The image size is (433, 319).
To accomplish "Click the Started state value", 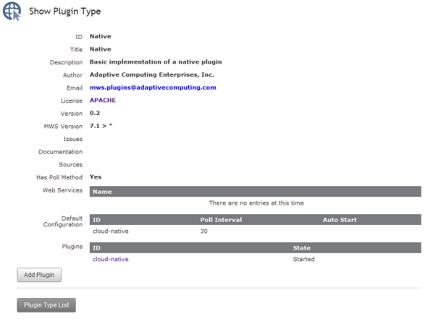I will [x=304, y=259].
